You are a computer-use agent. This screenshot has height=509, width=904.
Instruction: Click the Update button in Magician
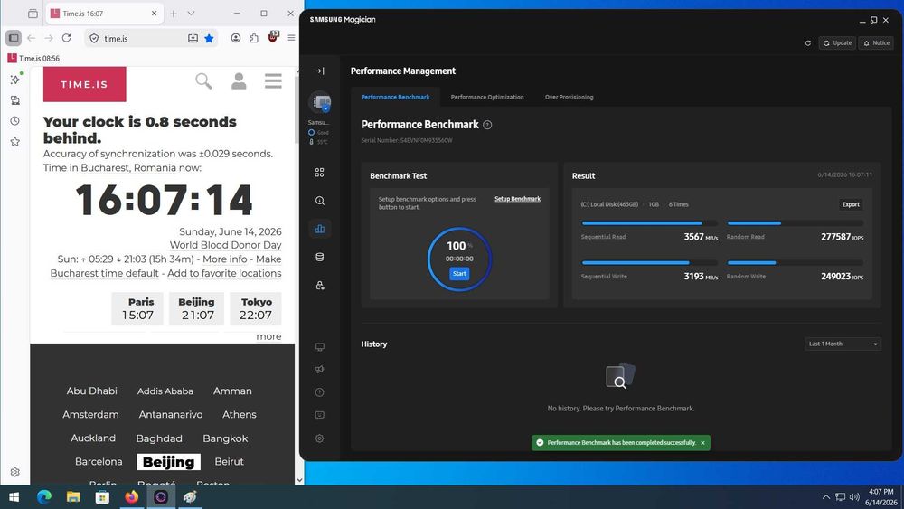coord(837,43)
